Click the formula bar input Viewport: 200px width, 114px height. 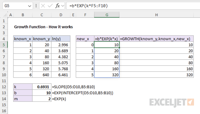[x=133, y=6]
